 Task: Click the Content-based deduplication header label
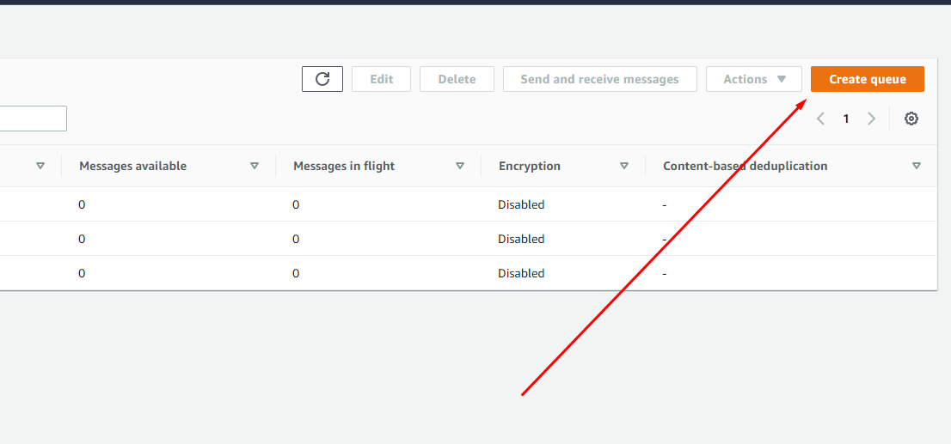(745, 166)
